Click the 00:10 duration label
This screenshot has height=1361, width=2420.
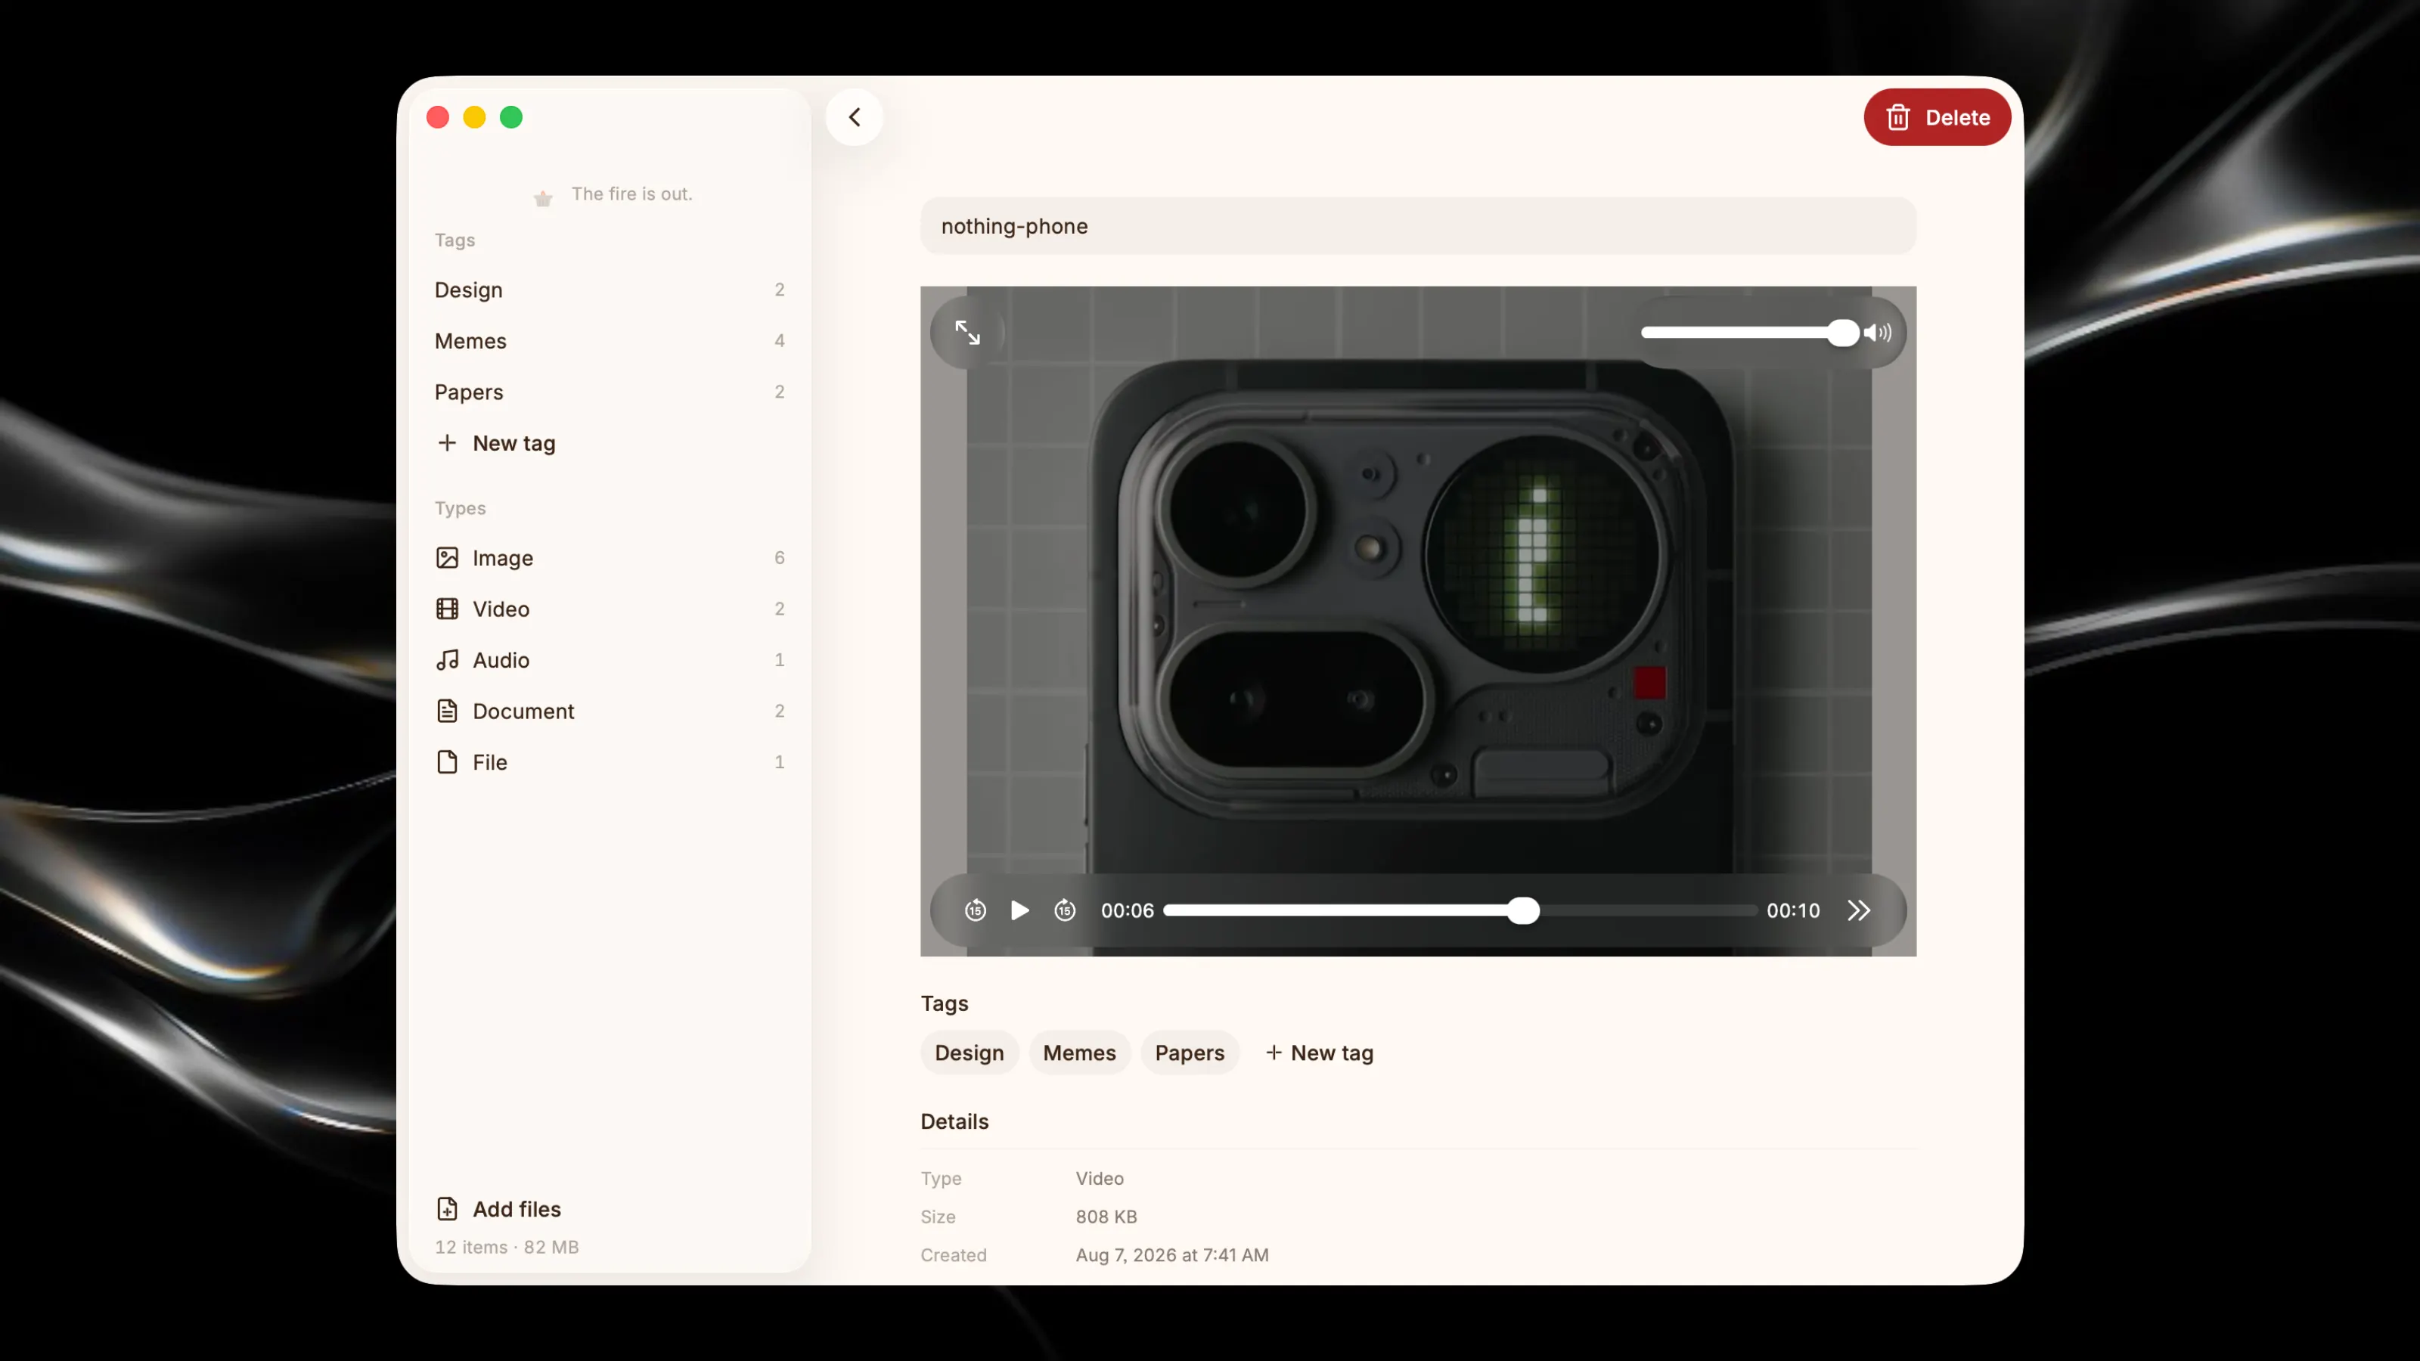click(x=1792, y=910)
